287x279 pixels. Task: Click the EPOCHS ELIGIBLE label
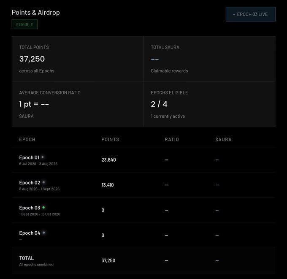click(169, 92)
